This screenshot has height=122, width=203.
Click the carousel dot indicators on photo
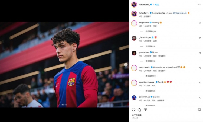pyautogui.click(x=64, y=105)
